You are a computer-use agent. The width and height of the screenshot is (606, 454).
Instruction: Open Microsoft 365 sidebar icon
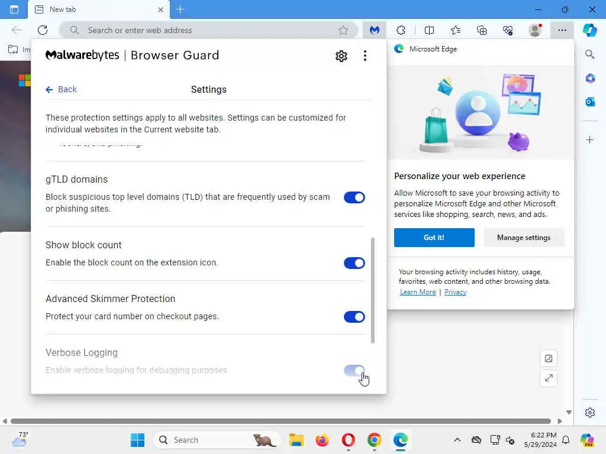[590, 78]
